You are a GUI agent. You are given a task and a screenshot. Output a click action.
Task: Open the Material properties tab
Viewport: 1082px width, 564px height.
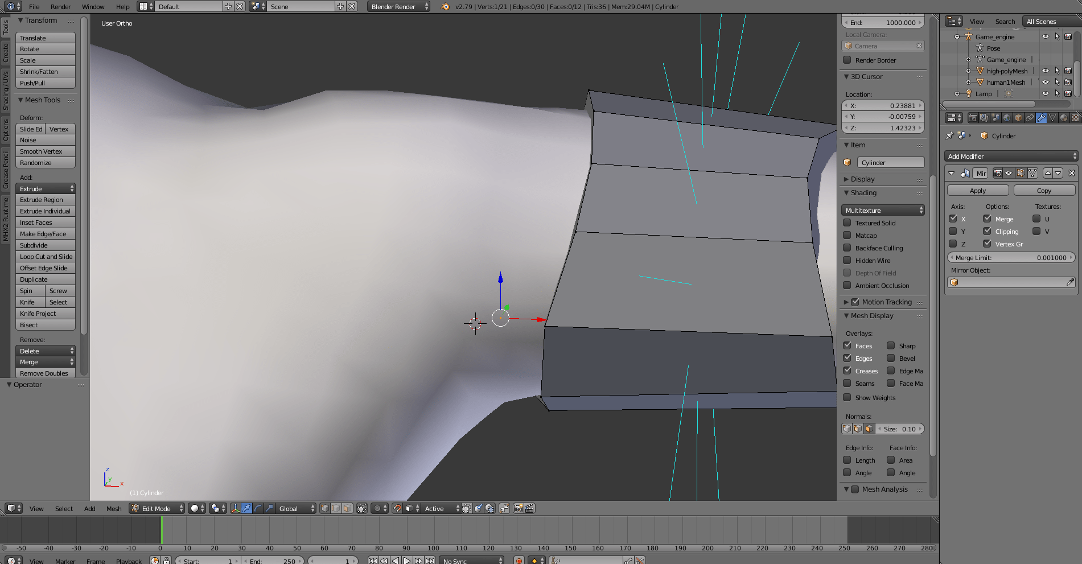click(x=1063, y=117)
